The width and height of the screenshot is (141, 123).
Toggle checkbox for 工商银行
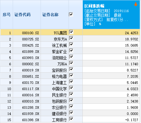pos(71,119)
